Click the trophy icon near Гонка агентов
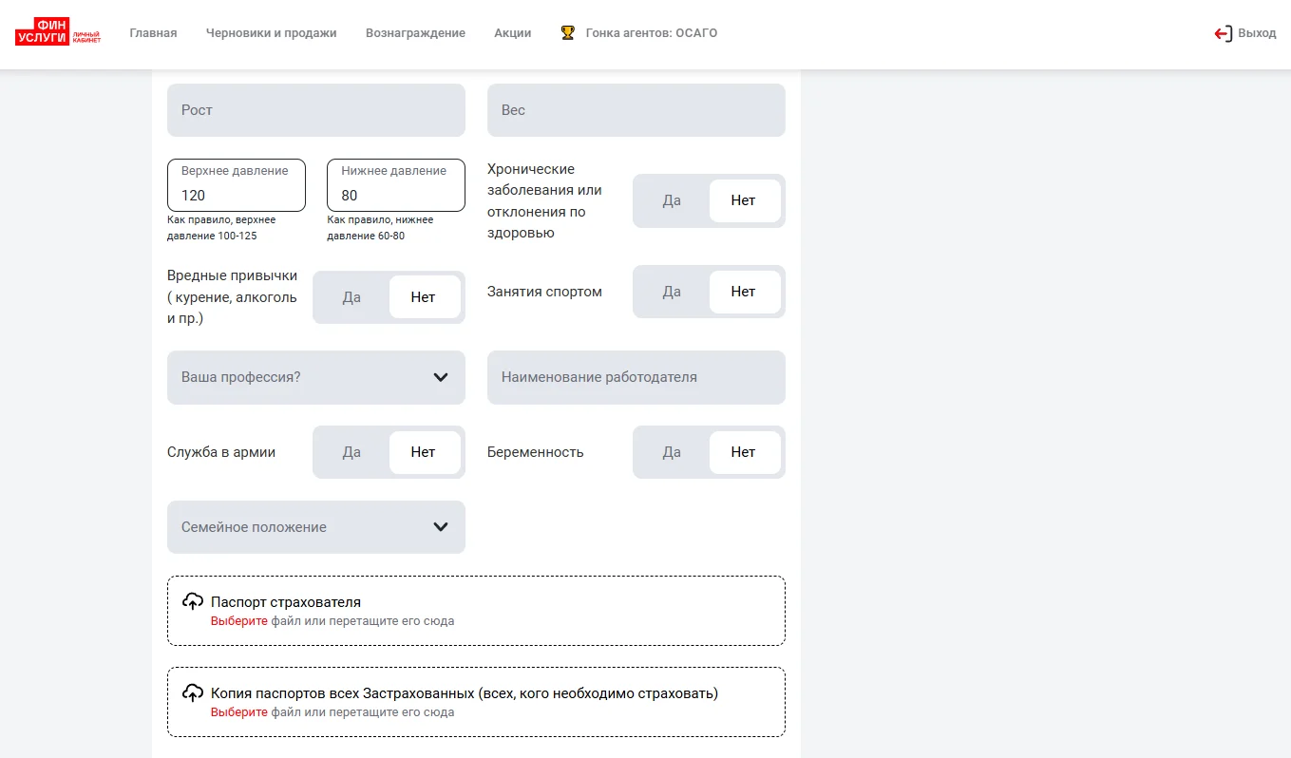 coord(567,33)
